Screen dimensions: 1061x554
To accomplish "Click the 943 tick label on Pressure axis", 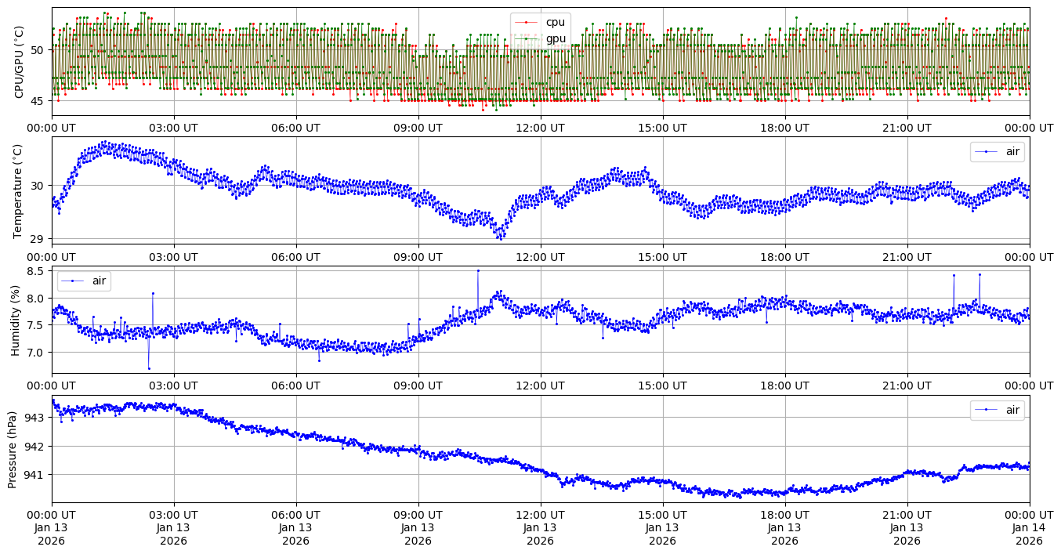I will coord(36,418).
